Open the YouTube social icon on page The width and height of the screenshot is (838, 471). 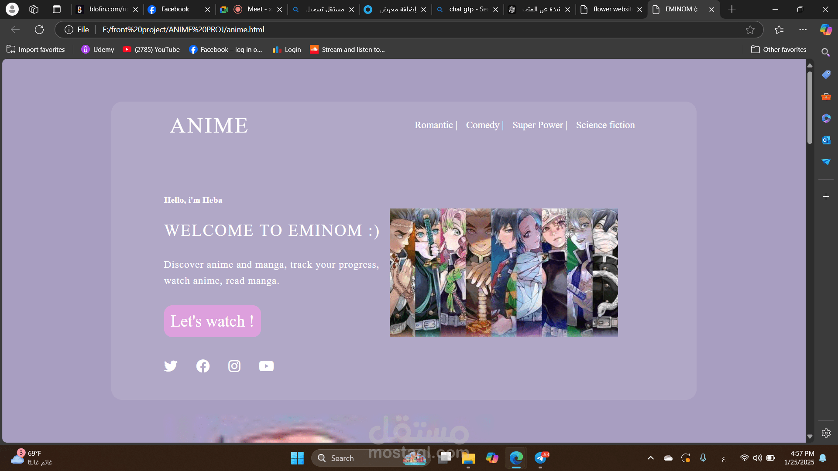click(266, 366)
